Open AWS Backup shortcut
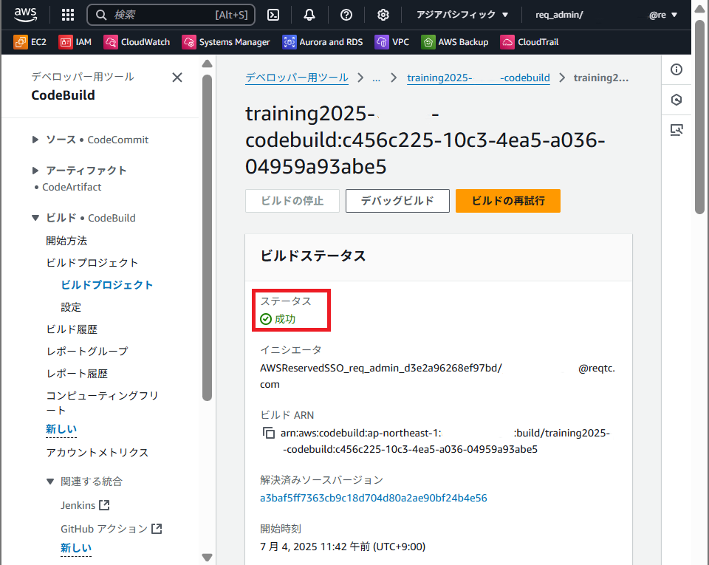The width and height of the screenshot is (709, 565). [455, 42]
